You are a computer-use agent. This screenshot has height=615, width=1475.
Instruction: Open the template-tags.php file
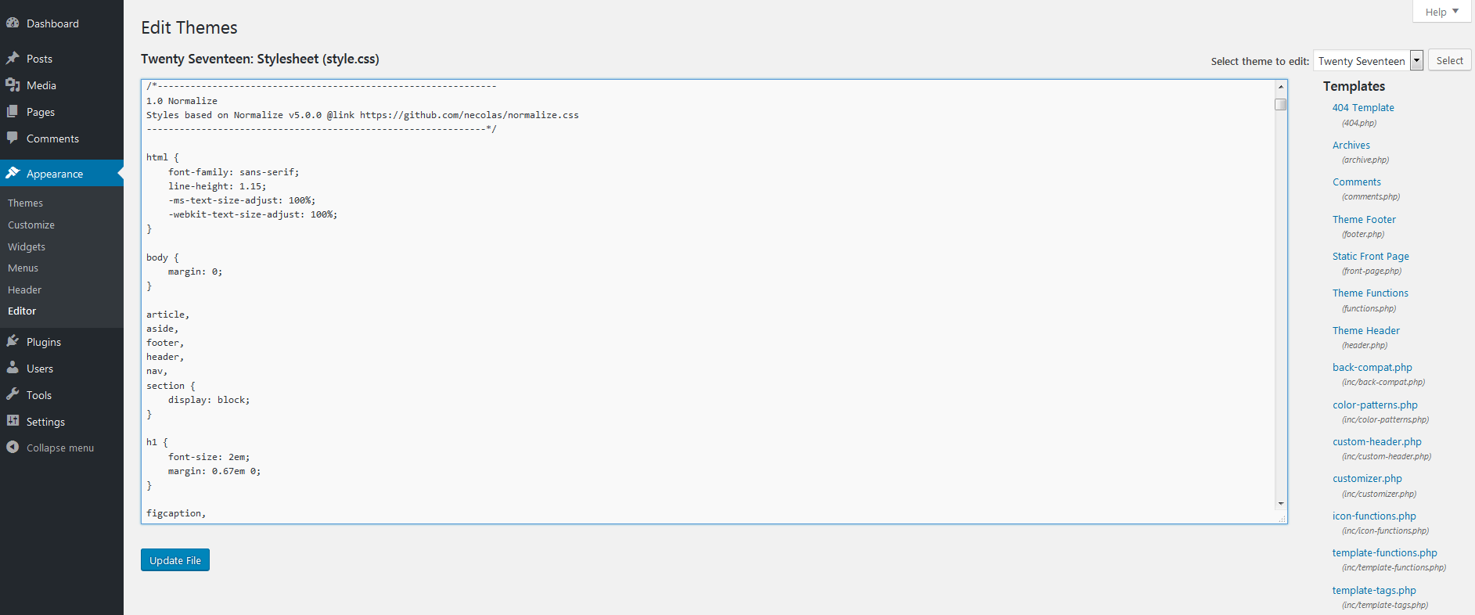click(1374, 590)
